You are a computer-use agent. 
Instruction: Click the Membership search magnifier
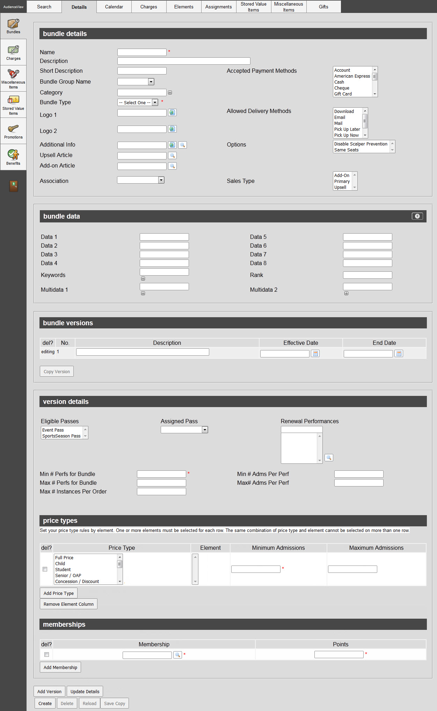coord(177,655)
